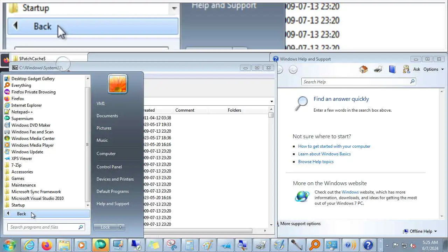Open Snipping Tool scissors icon on taskbar
The height and width of the screenshot is (252, 448).
pyautogui.click(x=171, y=245)
